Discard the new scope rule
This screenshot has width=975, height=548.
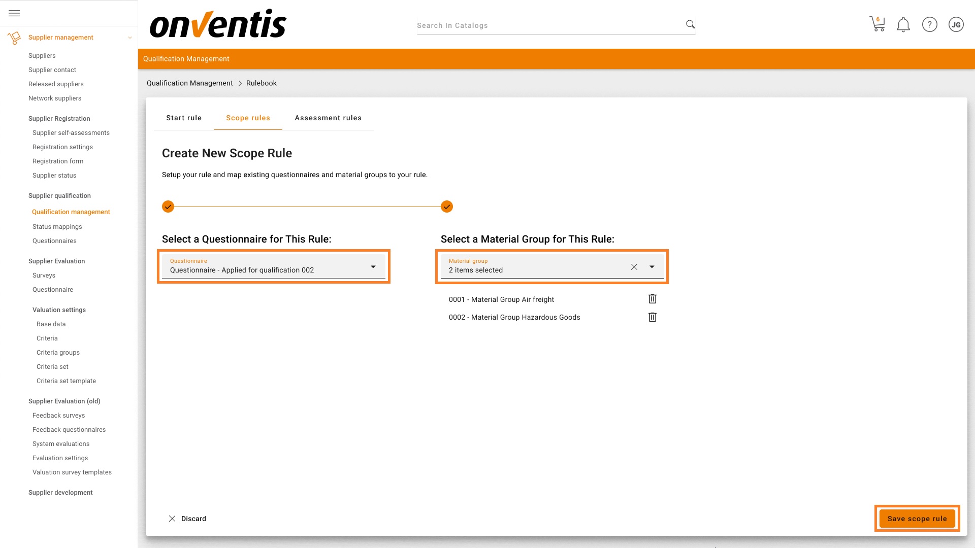coord(187,519)
